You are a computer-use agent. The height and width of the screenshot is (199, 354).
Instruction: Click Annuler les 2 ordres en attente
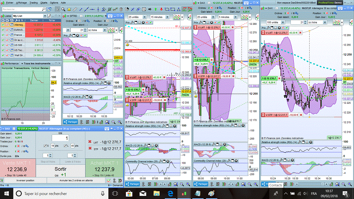point(76,181)
